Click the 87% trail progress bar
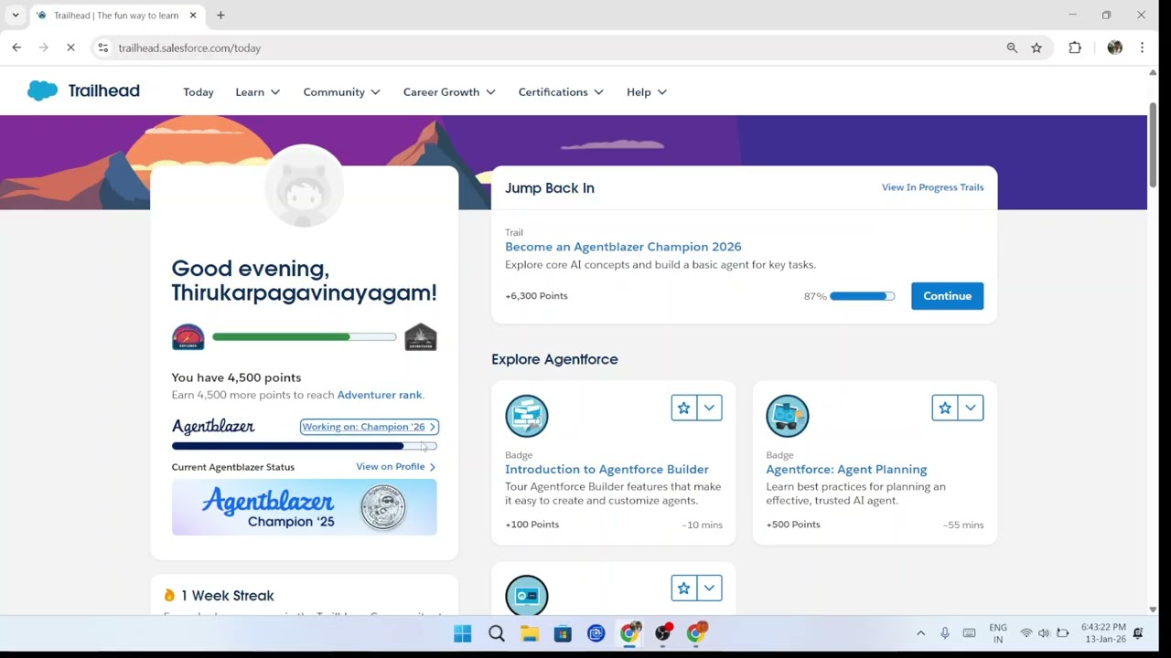 pos(863,296)
